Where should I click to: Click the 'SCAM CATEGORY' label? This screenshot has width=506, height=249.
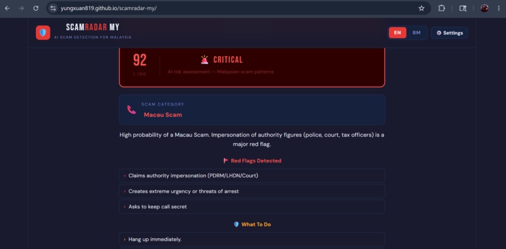point(163,105)
